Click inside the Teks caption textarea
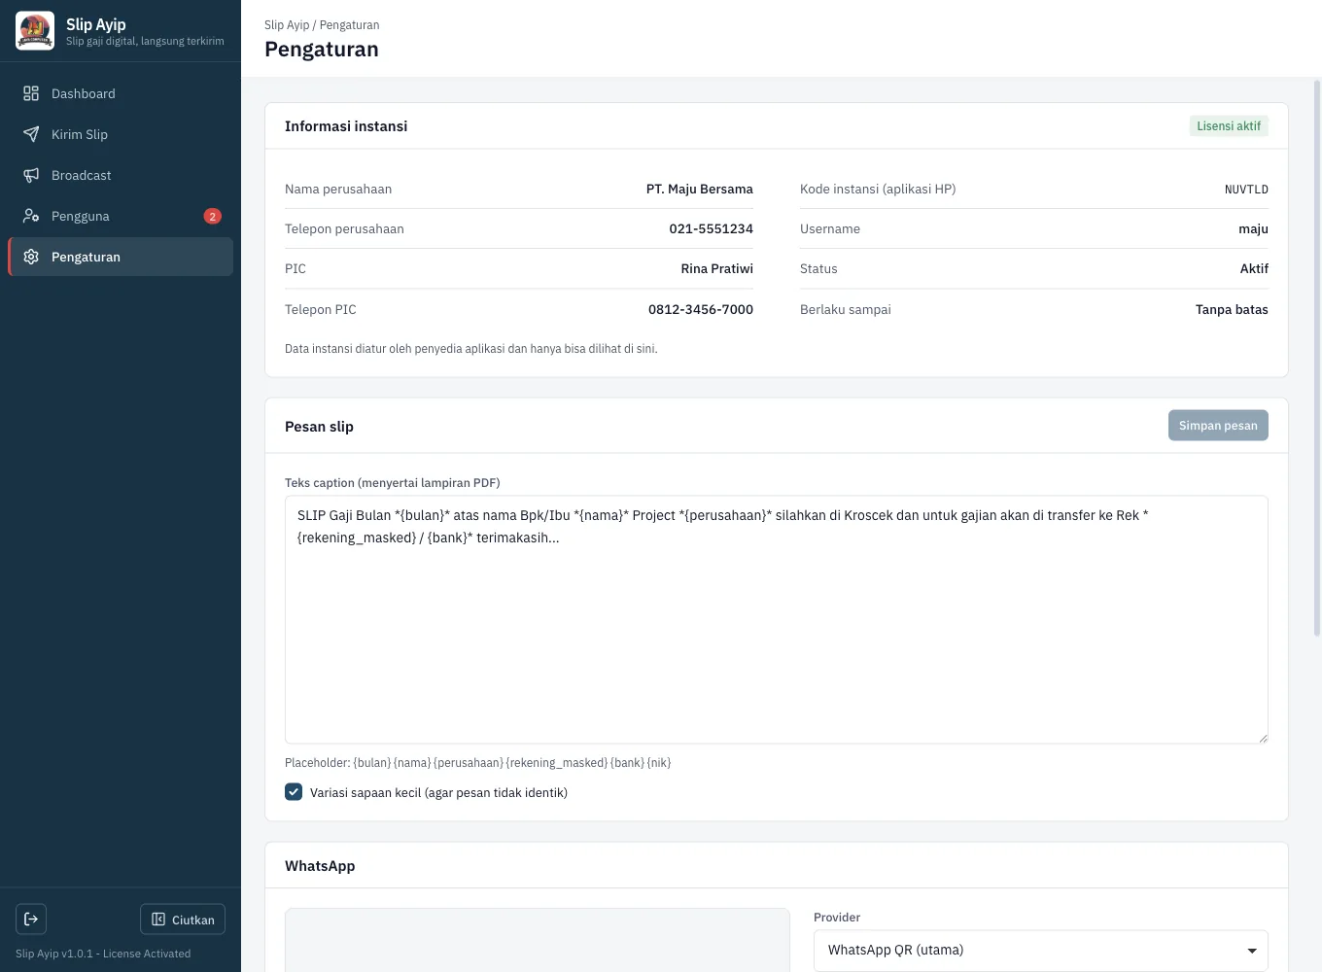Image resolution: width=1322 pixels, height=972 pixels. pyautogui.click(x=776, y=620)
